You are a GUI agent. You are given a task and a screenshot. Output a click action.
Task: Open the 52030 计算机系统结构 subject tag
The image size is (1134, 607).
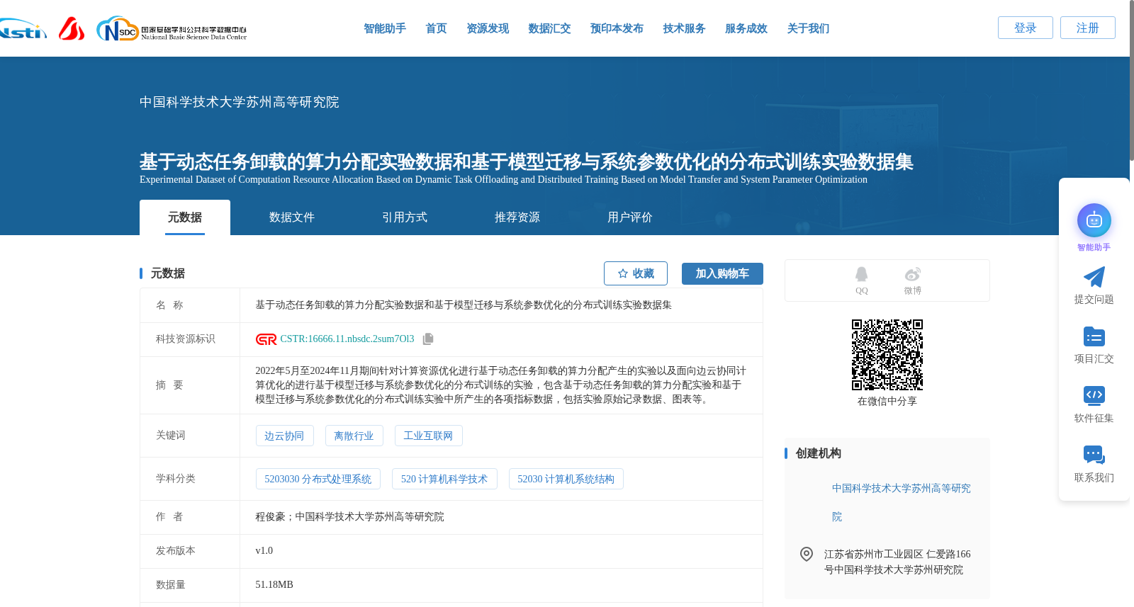[x=566, y=479]
